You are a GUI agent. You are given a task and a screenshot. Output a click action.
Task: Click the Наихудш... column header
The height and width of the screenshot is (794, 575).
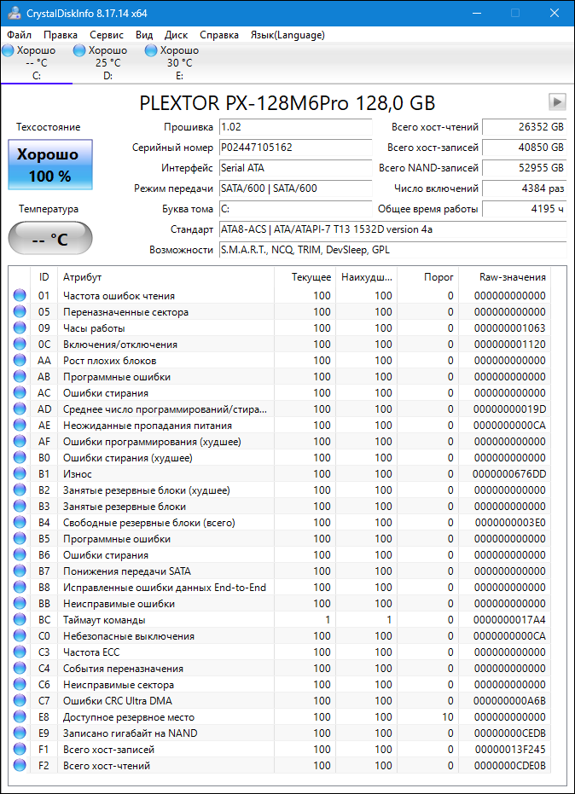point(366,277)
